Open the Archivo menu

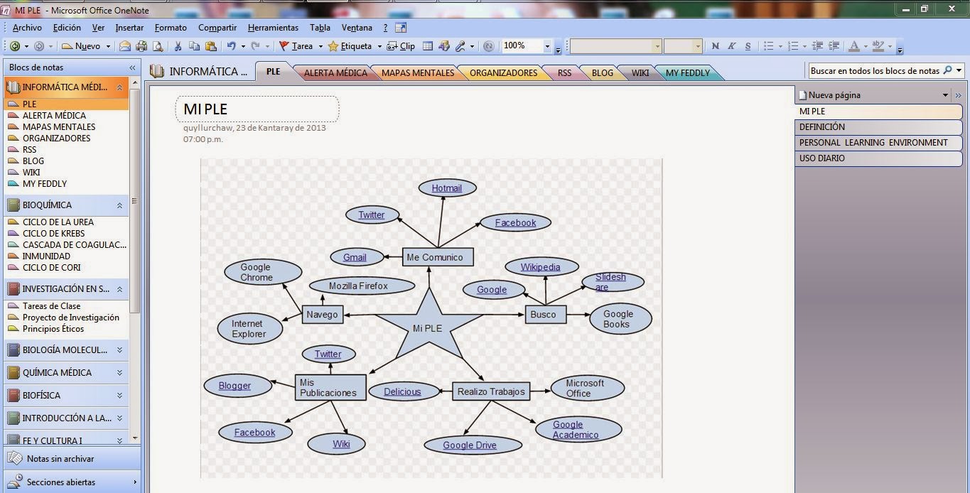pos(27,28)
